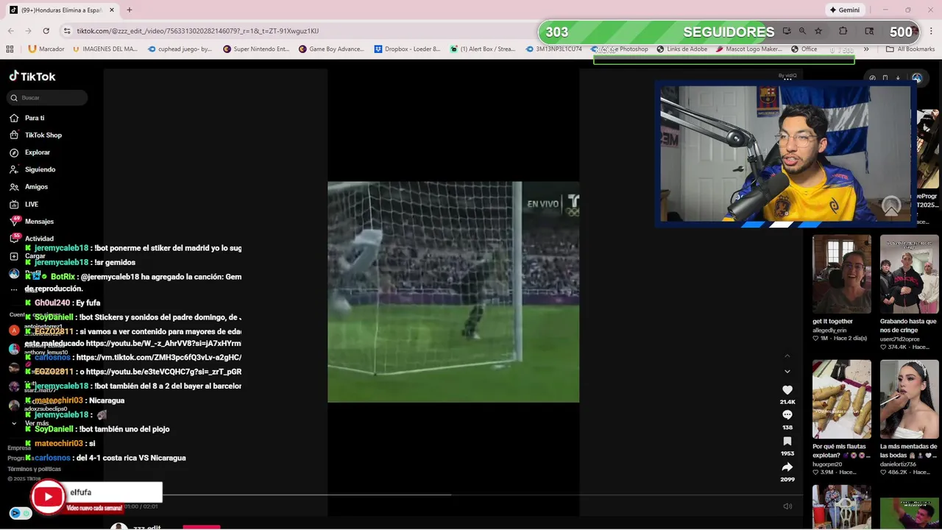Click the Buscar search field
Viewport: 942px width, 530px height.
pos(47,98)
